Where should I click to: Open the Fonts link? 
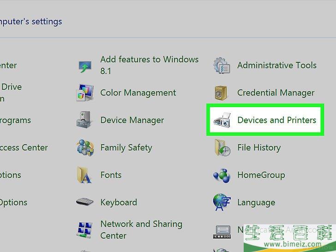(111, 175)
